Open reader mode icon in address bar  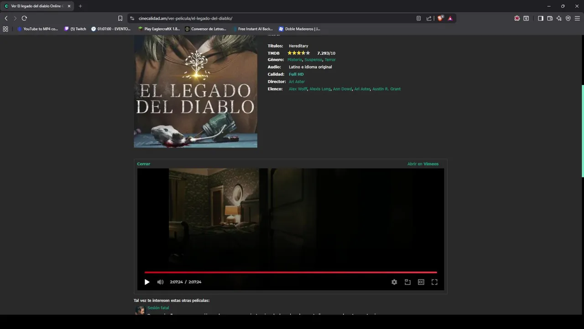click(418, 18)
